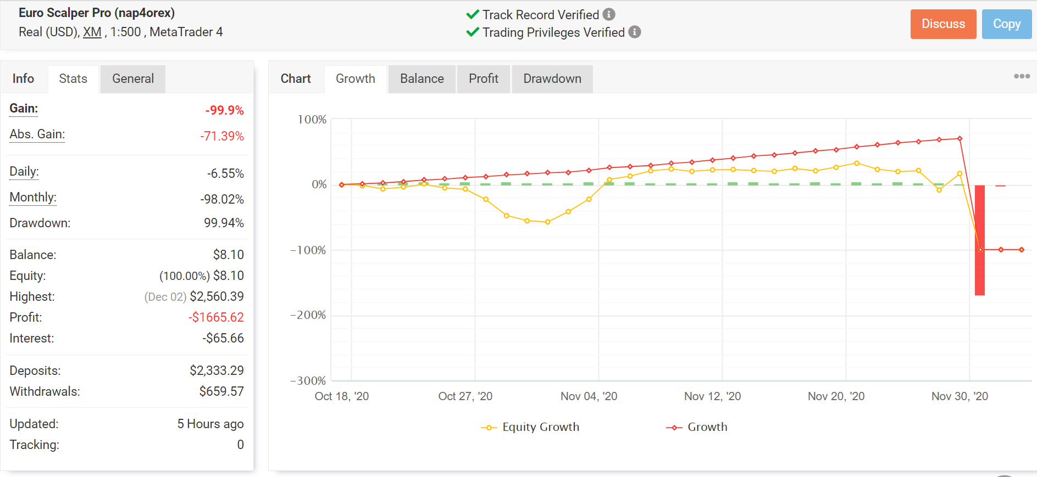Image resolution: width=1037 pixels, height=477 pixels.
Task: Click the Gain label link
Action: click(24, 108)
